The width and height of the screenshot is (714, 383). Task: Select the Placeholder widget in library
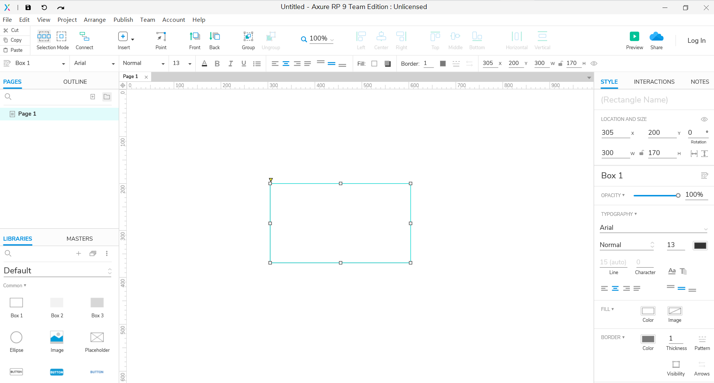click(x=97, y=342)
